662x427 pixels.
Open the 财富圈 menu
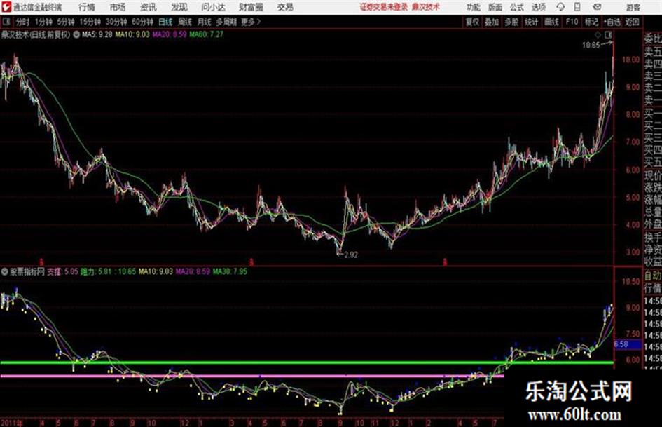251,7
